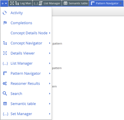Screen dimensions: 124x120
Task: Click the Set Manager braces icon
Action: pos(5,114)
